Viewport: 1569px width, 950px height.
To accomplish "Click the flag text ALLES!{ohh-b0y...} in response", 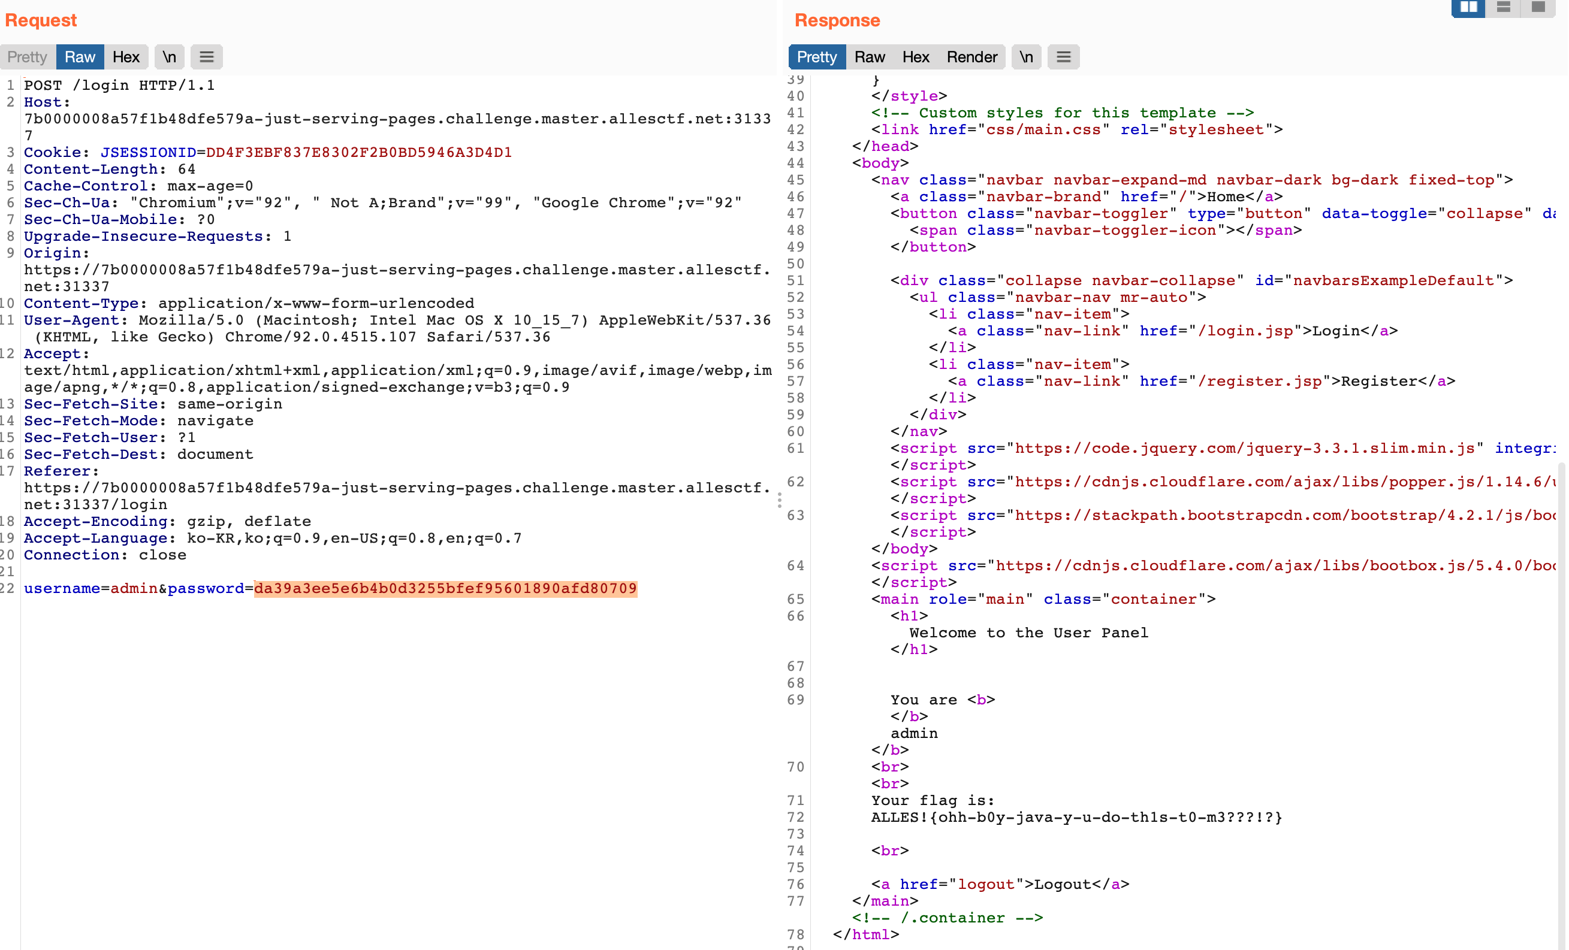I will pyautogui.click(x=1077, y=817).
